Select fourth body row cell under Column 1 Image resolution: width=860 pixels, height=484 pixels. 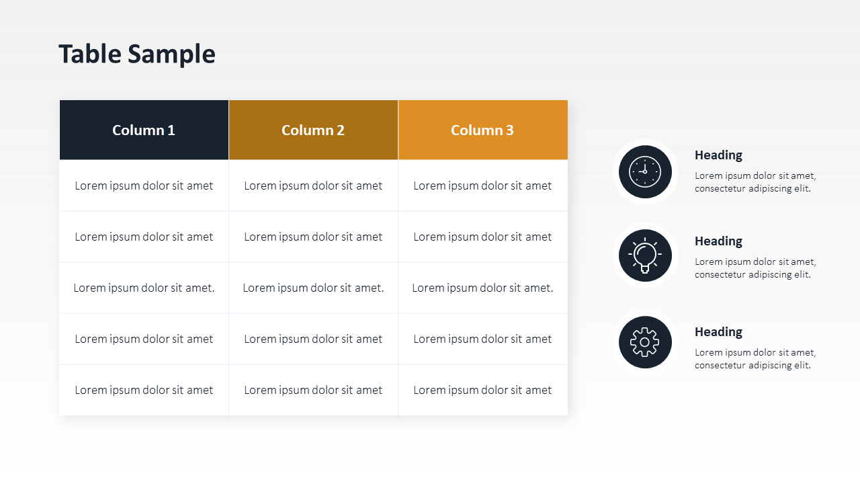pyautogui.click(x=144, y=339)
